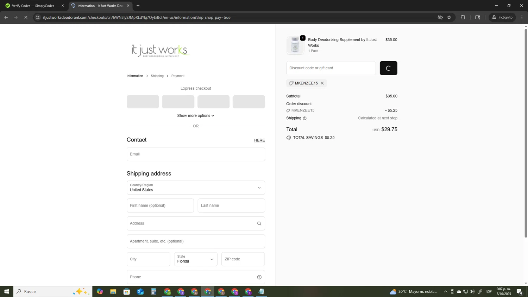Image resolution: width=528 pixels, height=297 pixels.
Task: Click the ZIP code input field
Action: pyautogui.click(x=243, y=259)
